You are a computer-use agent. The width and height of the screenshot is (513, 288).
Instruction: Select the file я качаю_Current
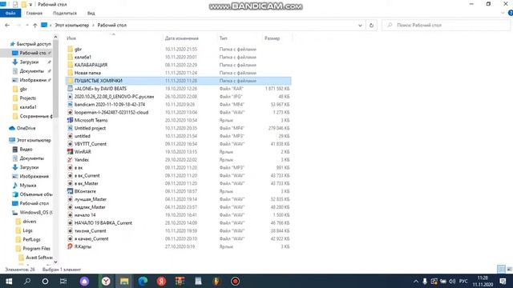91,238
